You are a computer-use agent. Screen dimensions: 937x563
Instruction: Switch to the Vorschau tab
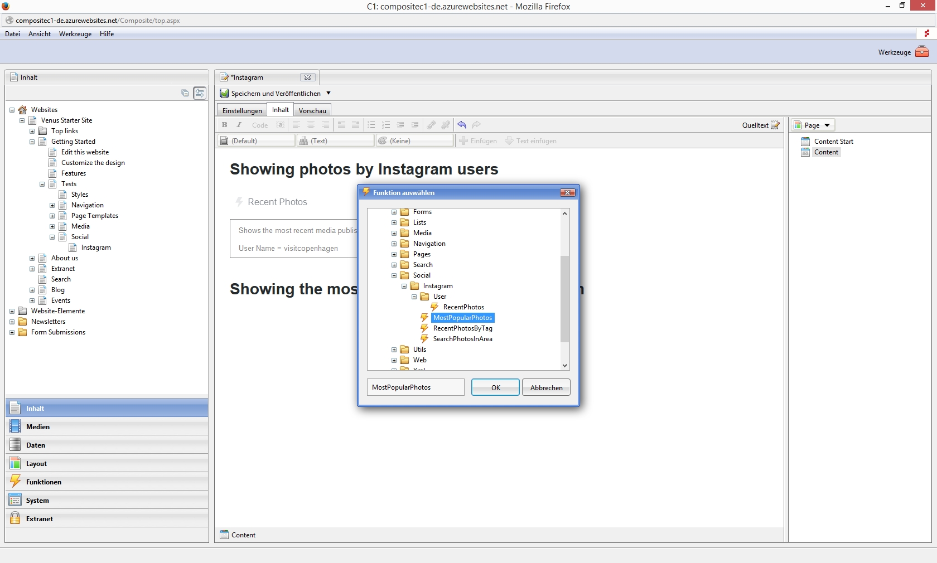(312, 110)
